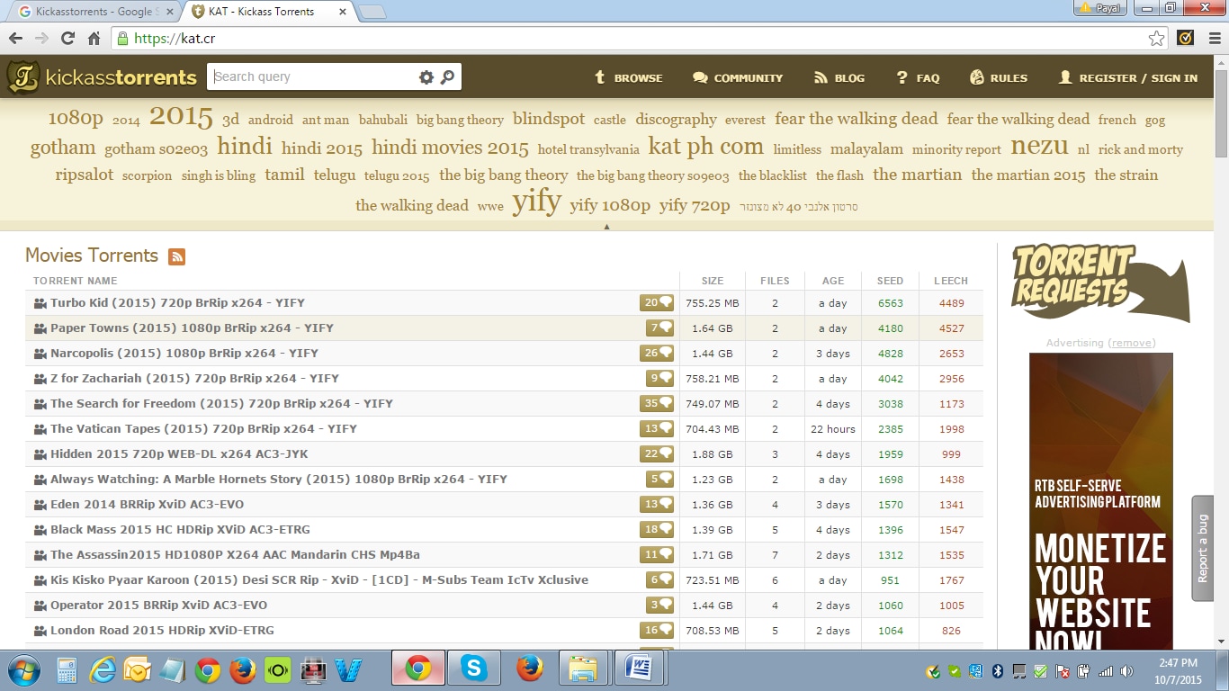1229x691 pixels.
Task: Reload the page with the refresh icon
Action: [67, 39]
